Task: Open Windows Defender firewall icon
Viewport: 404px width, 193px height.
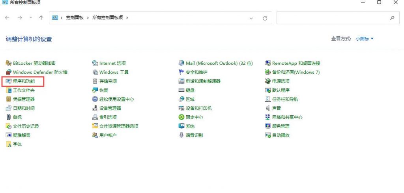Action: click(9, 72)
